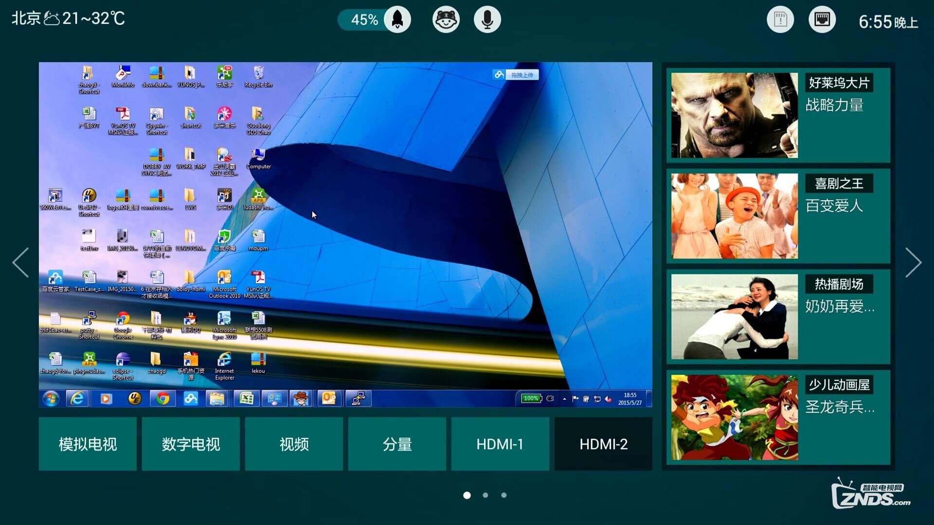Click the 18:55 taskbar clock
The width and height of the screenshot is (934, 525).
tap(630, 399)
